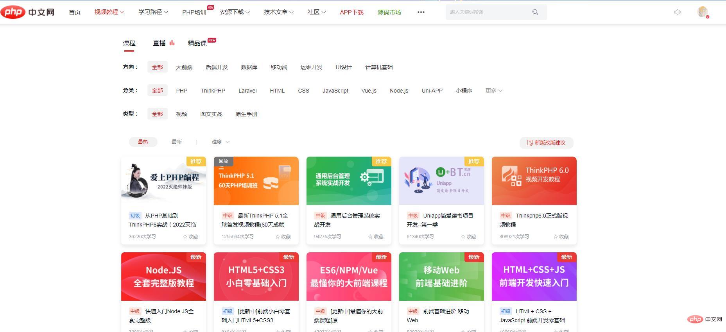Open APP下载 page

351,12
